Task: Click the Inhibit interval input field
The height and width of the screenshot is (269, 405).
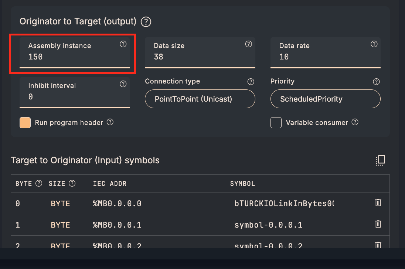Action: (74, 97)
